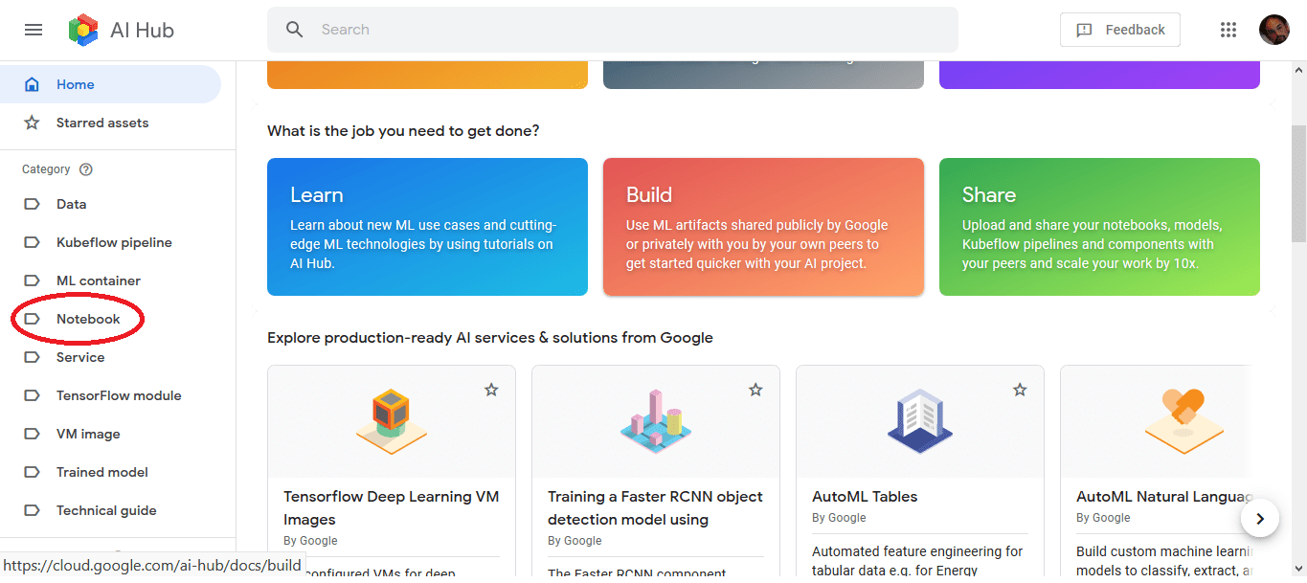
Task: Open the AutoML Natural Language card title
Action: tap(1162, 497)
